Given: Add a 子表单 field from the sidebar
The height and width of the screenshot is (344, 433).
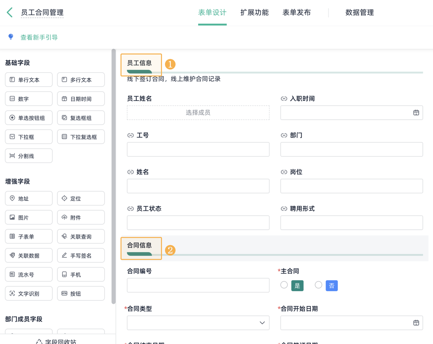Looking at the screenshot, I should pyautogui.click(x=29, y=236).
